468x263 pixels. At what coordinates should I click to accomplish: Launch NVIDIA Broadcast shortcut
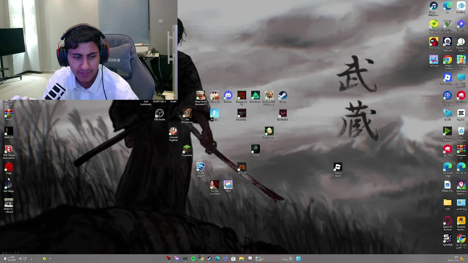[x=448, y=134]
